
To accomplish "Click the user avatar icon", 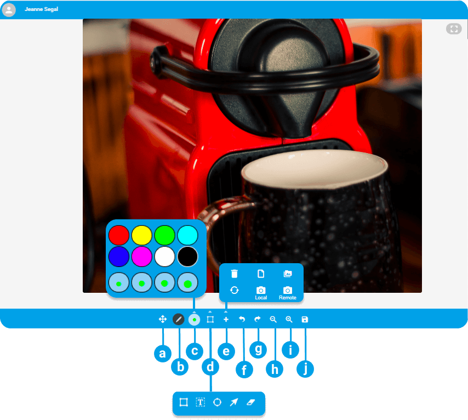I will point(9,9).
